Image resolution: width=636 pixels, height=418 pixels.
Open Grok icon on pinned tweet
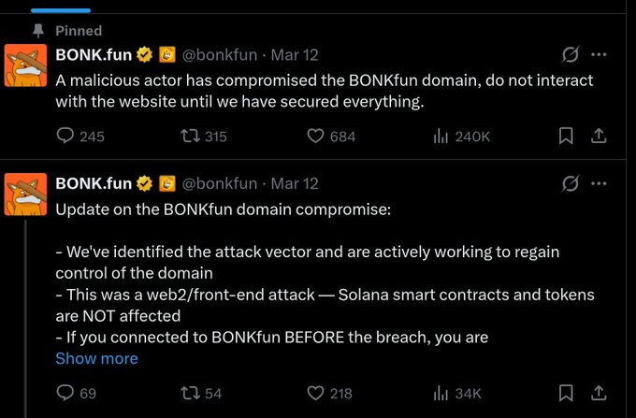568,55
